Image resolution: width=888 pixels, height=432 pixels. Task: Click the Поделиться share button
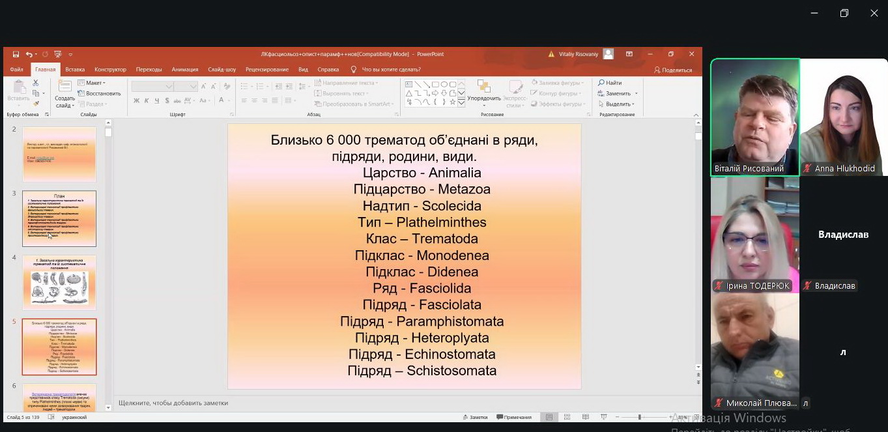click(x=673, y=70)
